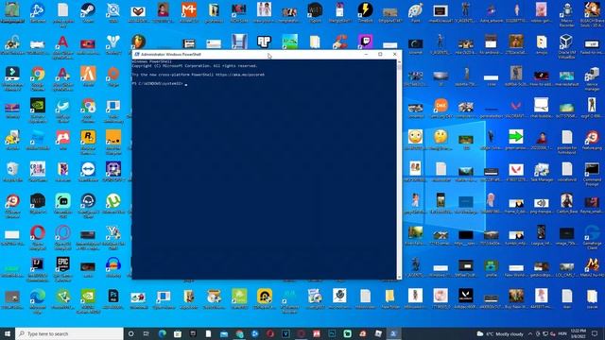
Task: Open the taskbar clock and calendar
Action: tap(578, 333)
